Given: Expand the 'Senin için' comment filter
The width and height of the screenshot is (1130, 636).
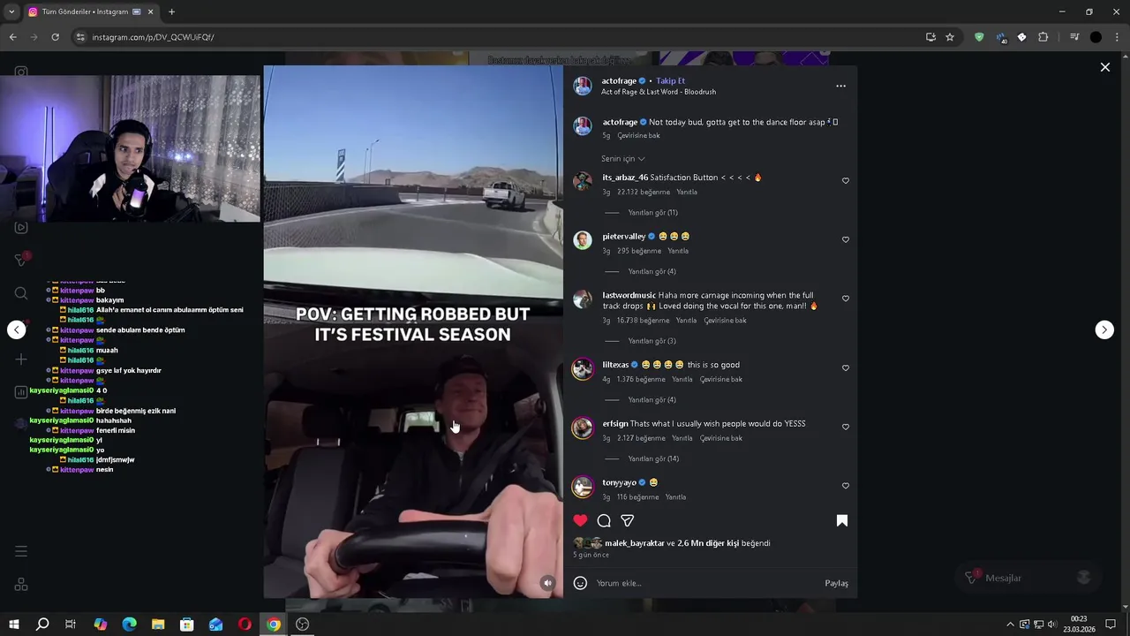Looking at the screenshot, I should point(623,159).
